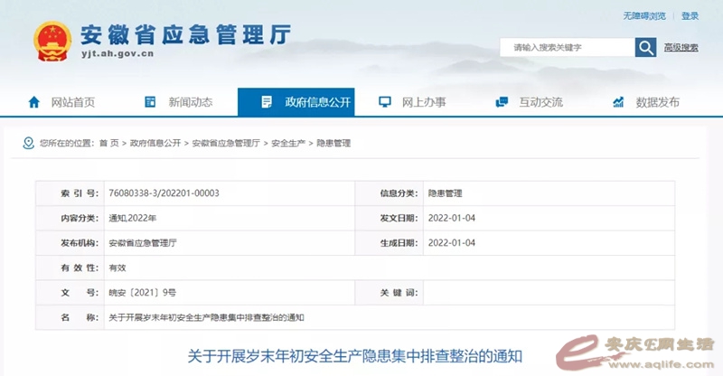The height and width of the screenshot is (376, 723).
Task: Click the news icon beside 新闻动态
Action: click(150, 102)
